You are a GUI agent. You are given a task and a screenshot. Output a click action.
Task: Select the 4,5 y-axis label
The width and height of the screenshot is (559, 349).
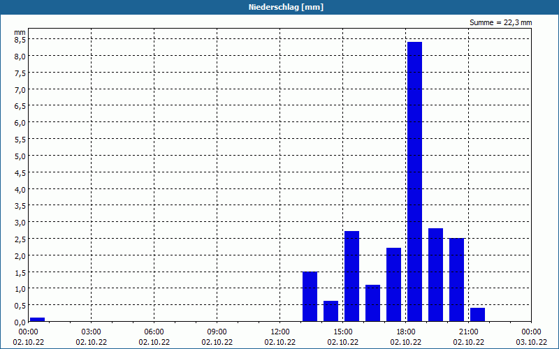click(x=20, y=172)
